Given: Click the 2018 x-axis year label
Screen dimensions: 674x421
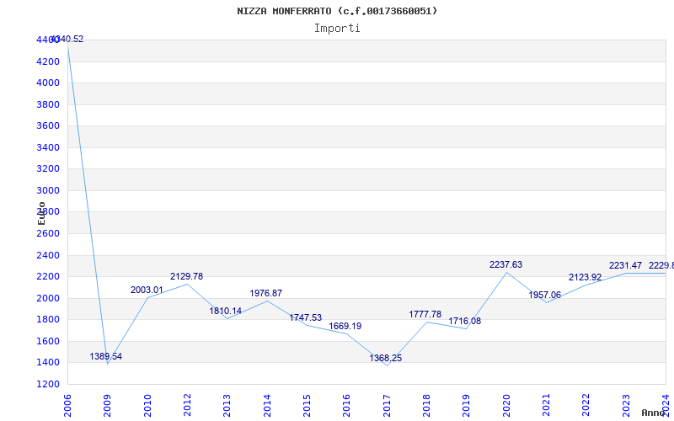Looking at the screenshot, I should click(x=426, y=406).
